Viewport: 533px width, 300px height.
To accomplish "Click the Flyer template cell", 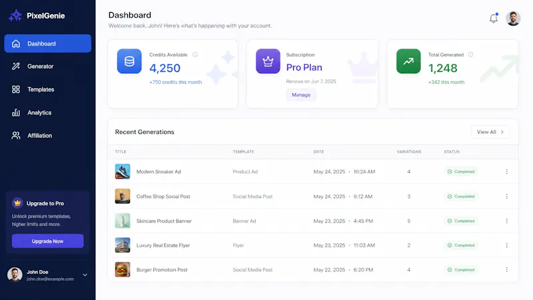I will pyautogui.click(x=239, y=245).
